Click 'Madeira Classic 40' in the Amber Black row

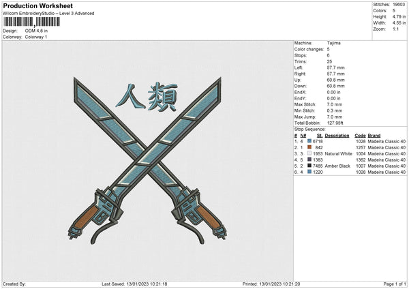pos(387,166)
